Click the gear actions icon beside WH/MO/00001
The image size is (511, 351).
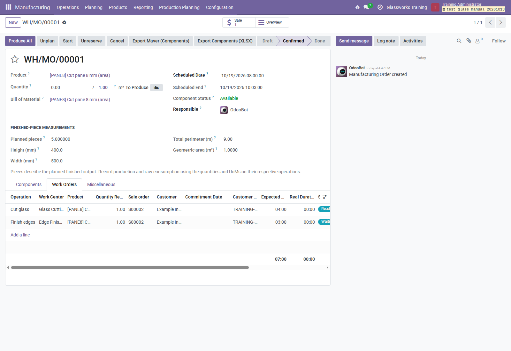[64, 22]
